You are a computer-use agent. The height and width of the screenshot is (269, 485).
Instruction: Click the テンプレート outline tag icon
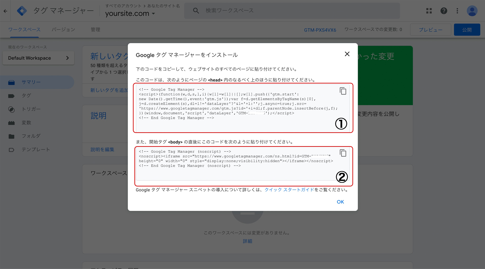(11, 150)
